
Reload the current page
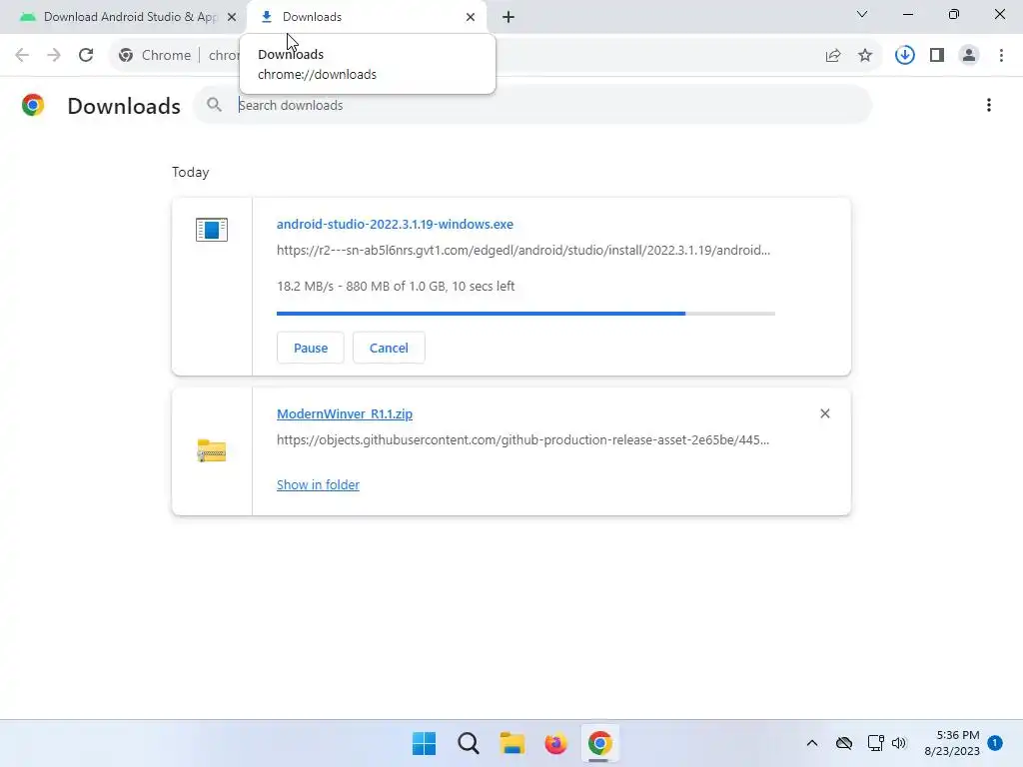[86, 55]
